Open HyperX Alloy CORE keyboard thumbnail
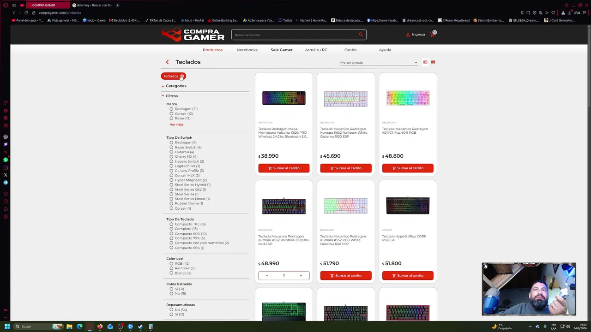591x332 pixels. [x=408, y=206]
